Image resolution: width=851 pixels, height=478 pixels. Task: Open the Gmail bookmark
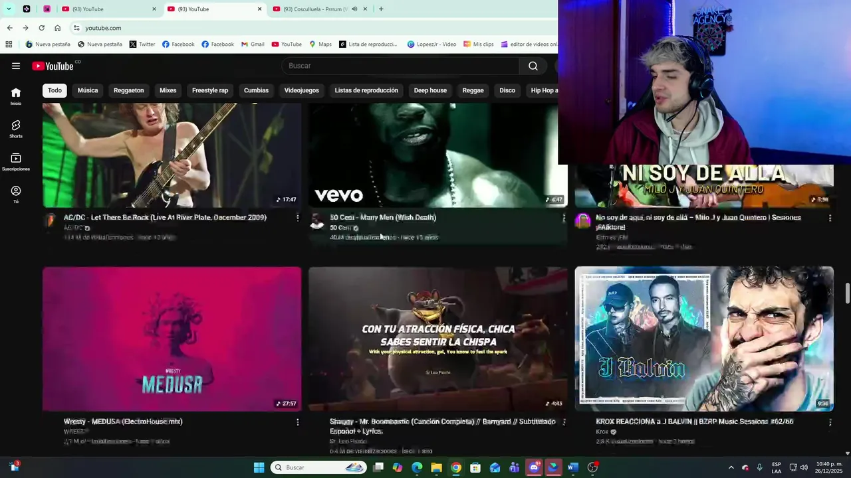click(x=253, y=44)
